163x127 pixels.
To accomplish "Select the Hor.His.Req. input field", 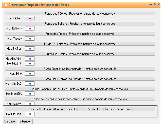I will click(x=30, y=114).
